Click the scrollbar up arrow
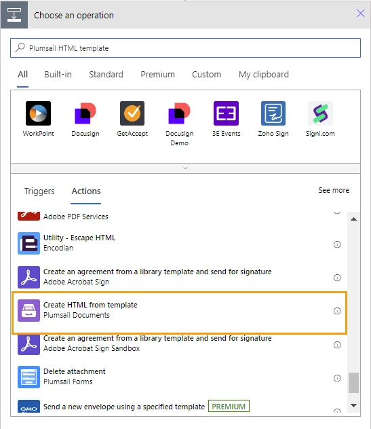Image resolution: width=371 pixels, height=429 pixels. 353,219
